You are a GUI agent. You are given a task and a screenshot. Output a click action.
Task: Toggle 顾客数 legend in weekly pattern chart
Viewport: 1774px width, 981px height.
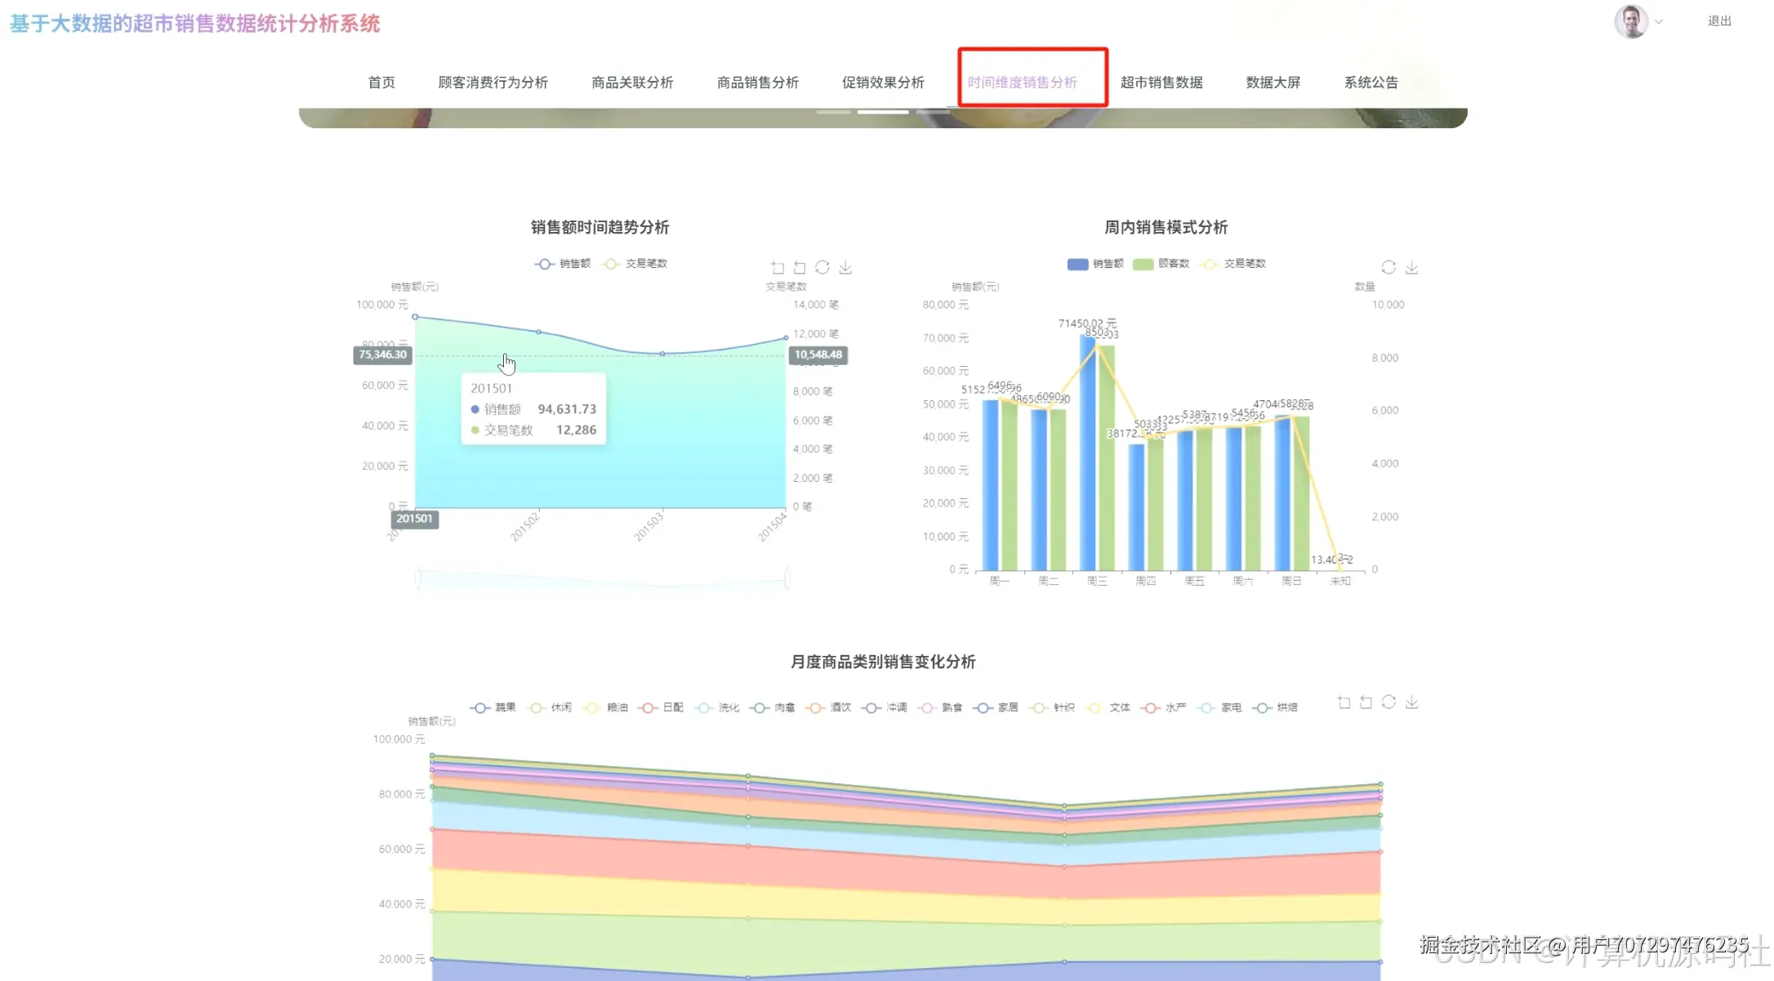coord(1161,264)
